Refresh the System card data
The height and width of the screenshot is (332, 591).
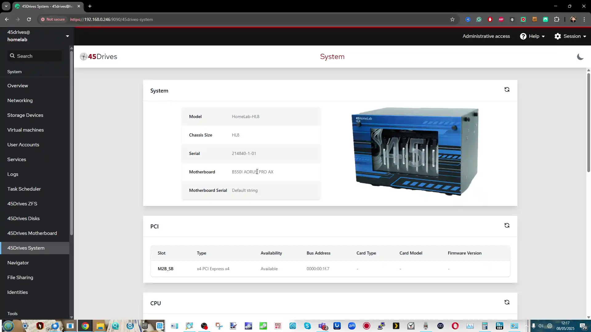507,89
